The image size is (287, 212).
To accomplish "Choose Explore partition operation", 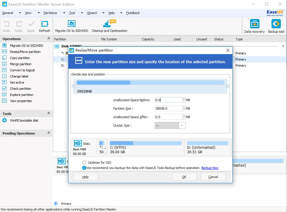I will point(22,94).
